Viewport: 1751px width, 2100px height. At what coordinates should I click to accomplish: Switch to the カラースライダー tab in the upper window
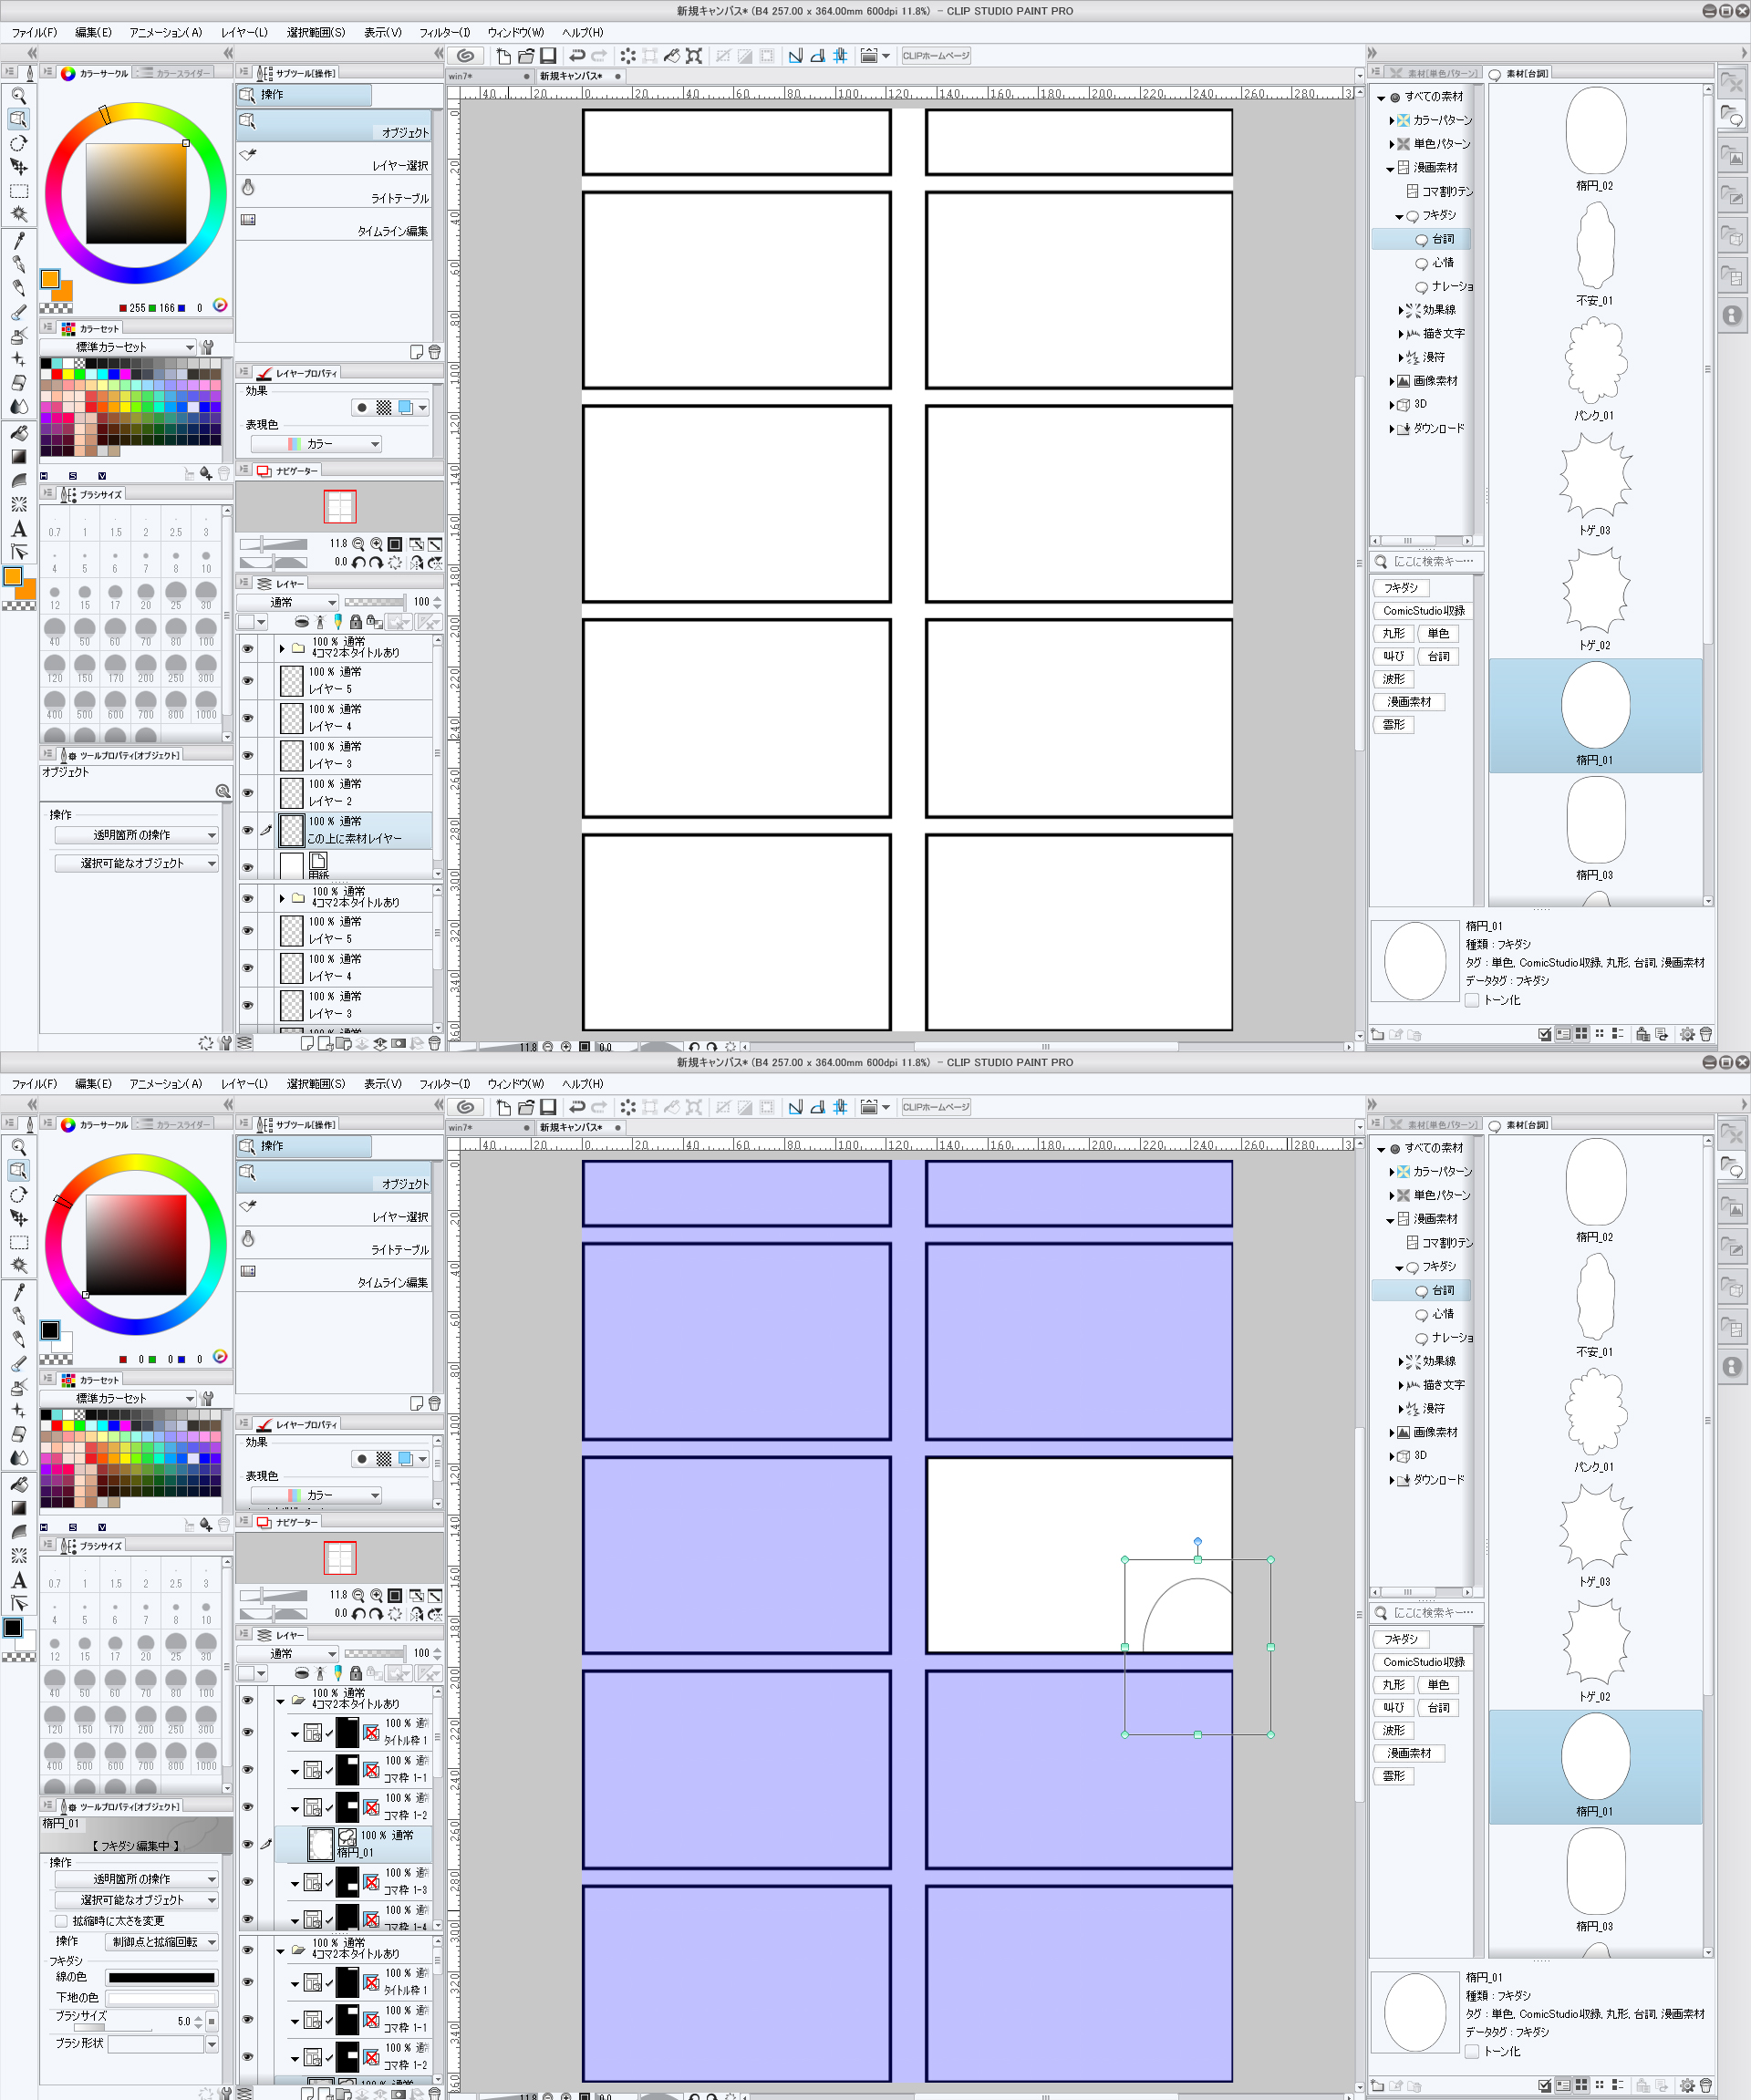click(175, 73)
